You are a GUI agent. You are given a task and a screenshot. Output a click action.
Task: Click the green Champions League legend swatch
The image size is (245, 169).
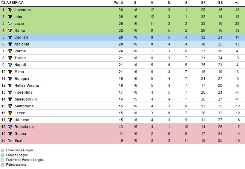[x=2, y=150]
